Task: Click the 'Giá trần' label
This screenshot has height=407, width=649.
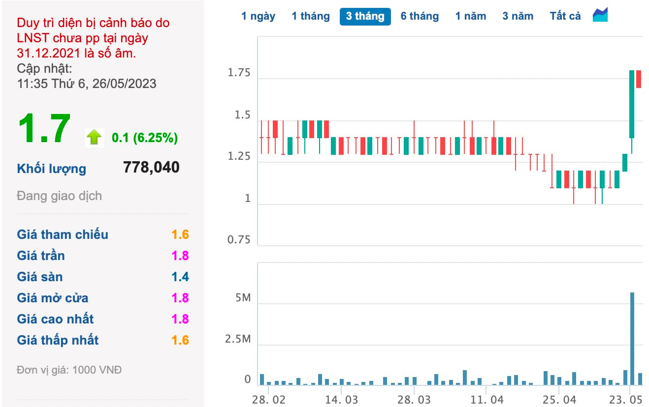Action: click(x=41, y=256)
